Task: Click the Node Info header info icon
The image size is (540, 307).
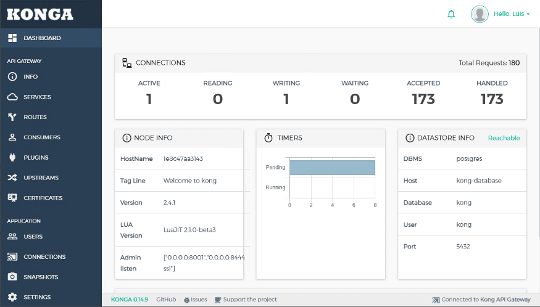Action: (x=127, y=138)
